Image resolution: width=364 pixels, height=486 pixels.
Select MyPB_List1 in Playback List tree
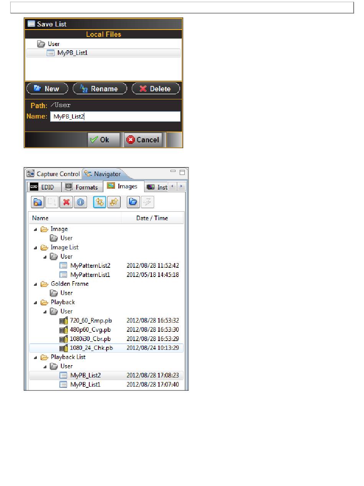pos(85,384)
